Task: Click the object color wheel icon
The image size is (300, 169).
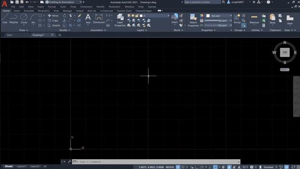Action: (x=202, y=15)
